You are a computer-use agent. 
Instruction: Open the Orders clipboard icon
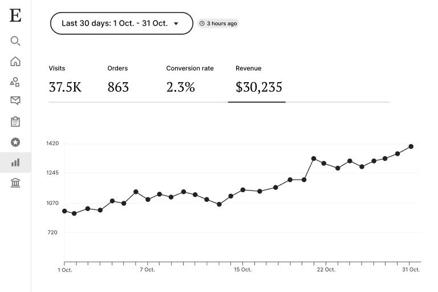[x=15, y=121]
